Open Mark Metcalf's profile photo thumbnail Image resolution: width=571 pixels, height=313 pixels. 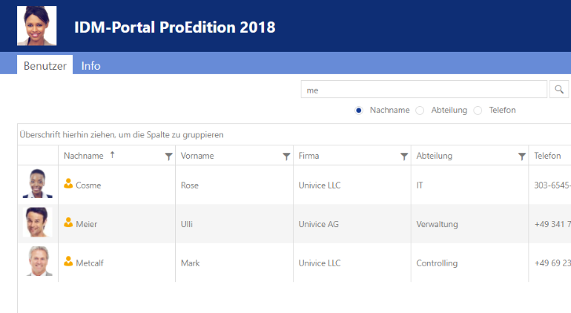(x=39, y=261)
